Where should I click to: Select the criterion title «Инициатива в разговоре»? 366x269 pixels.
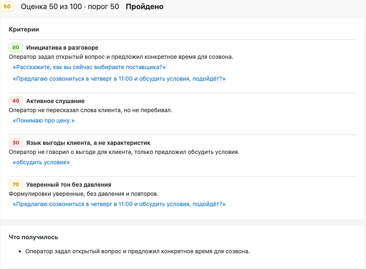62,48
